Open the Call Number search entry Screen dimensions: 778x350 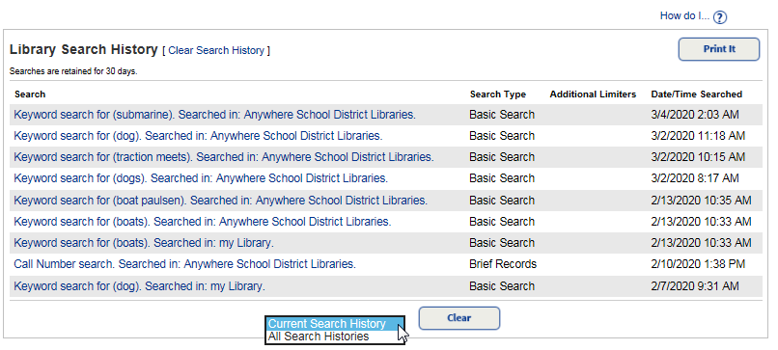[x=184, y=264]
